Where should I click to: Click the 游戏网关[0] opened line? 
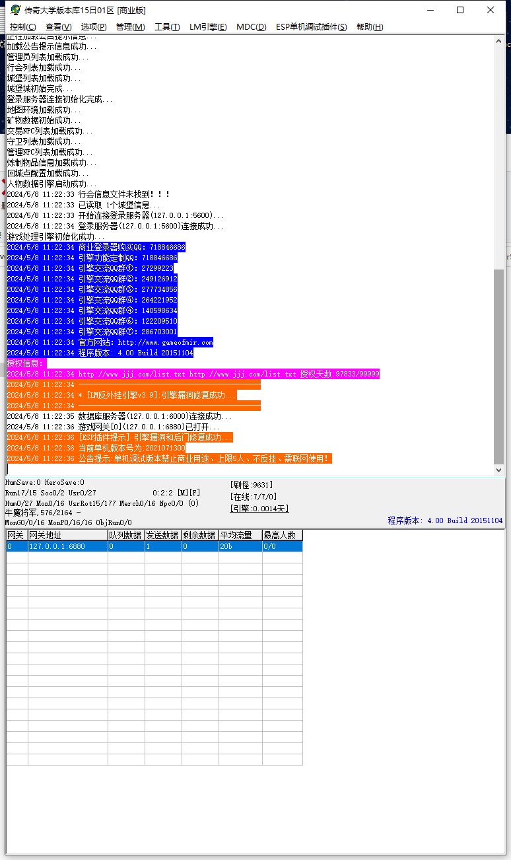point(114,427)
